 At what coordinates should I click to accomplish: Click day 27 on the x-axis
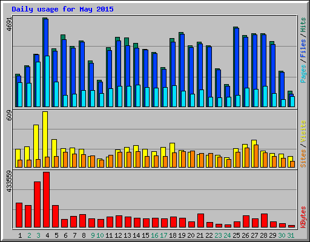[x=254, y=235]
